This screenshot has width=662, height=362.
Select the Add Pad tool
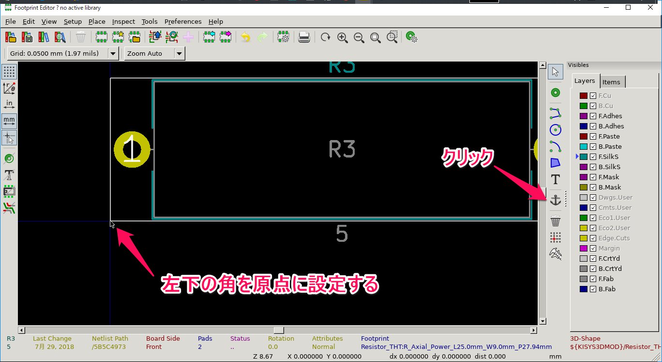coord(556,93)
